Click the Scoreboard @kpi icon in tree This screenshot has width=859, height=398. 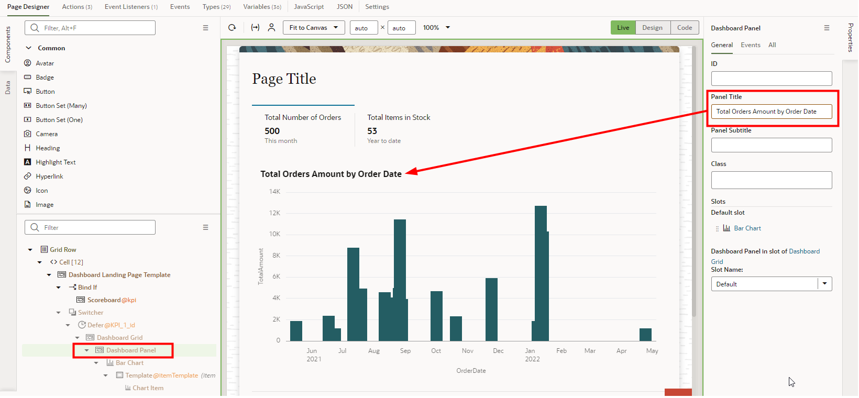tap(81, 300)
